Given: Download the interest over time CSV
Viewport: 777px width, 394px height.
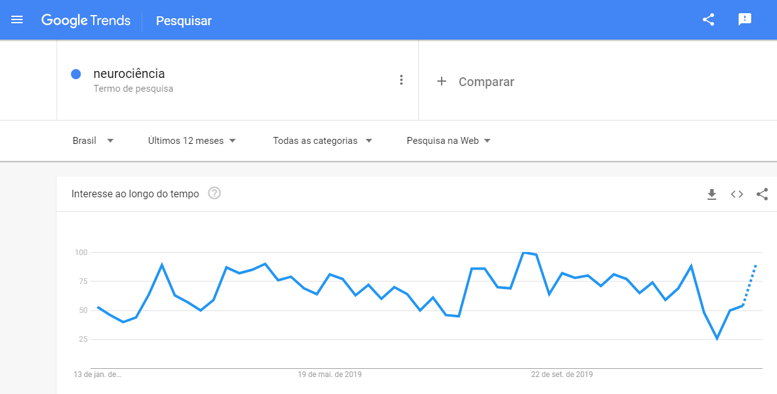Looking at the screenshot, I should (x=712, y=194).
